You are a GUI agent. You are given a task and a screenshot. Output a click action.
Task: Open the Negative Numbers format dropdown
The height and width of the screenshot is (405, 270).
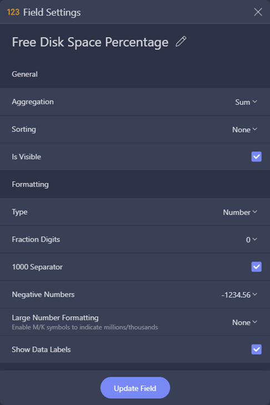click(239, 295)
